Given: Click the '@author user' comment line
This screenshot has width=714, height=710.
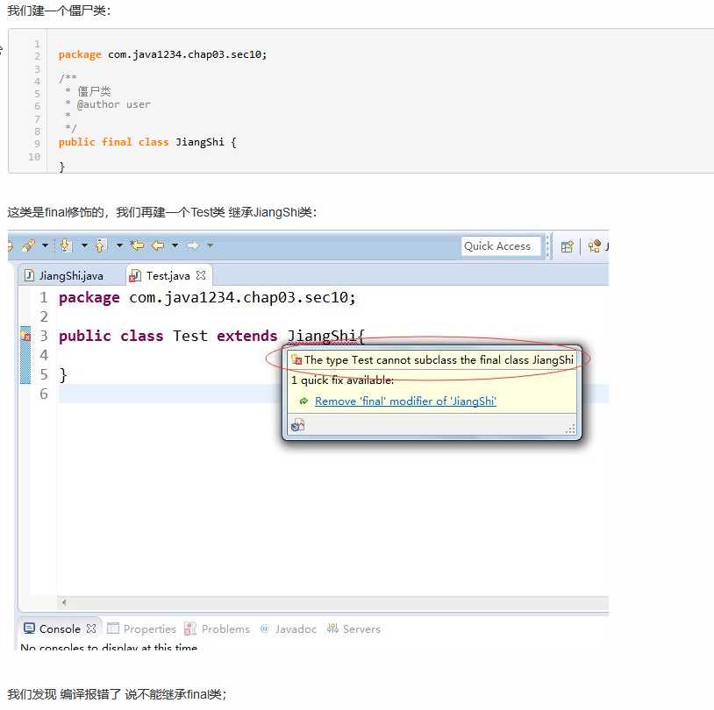Looking at the screenshot, I should [x=113, y=104].
